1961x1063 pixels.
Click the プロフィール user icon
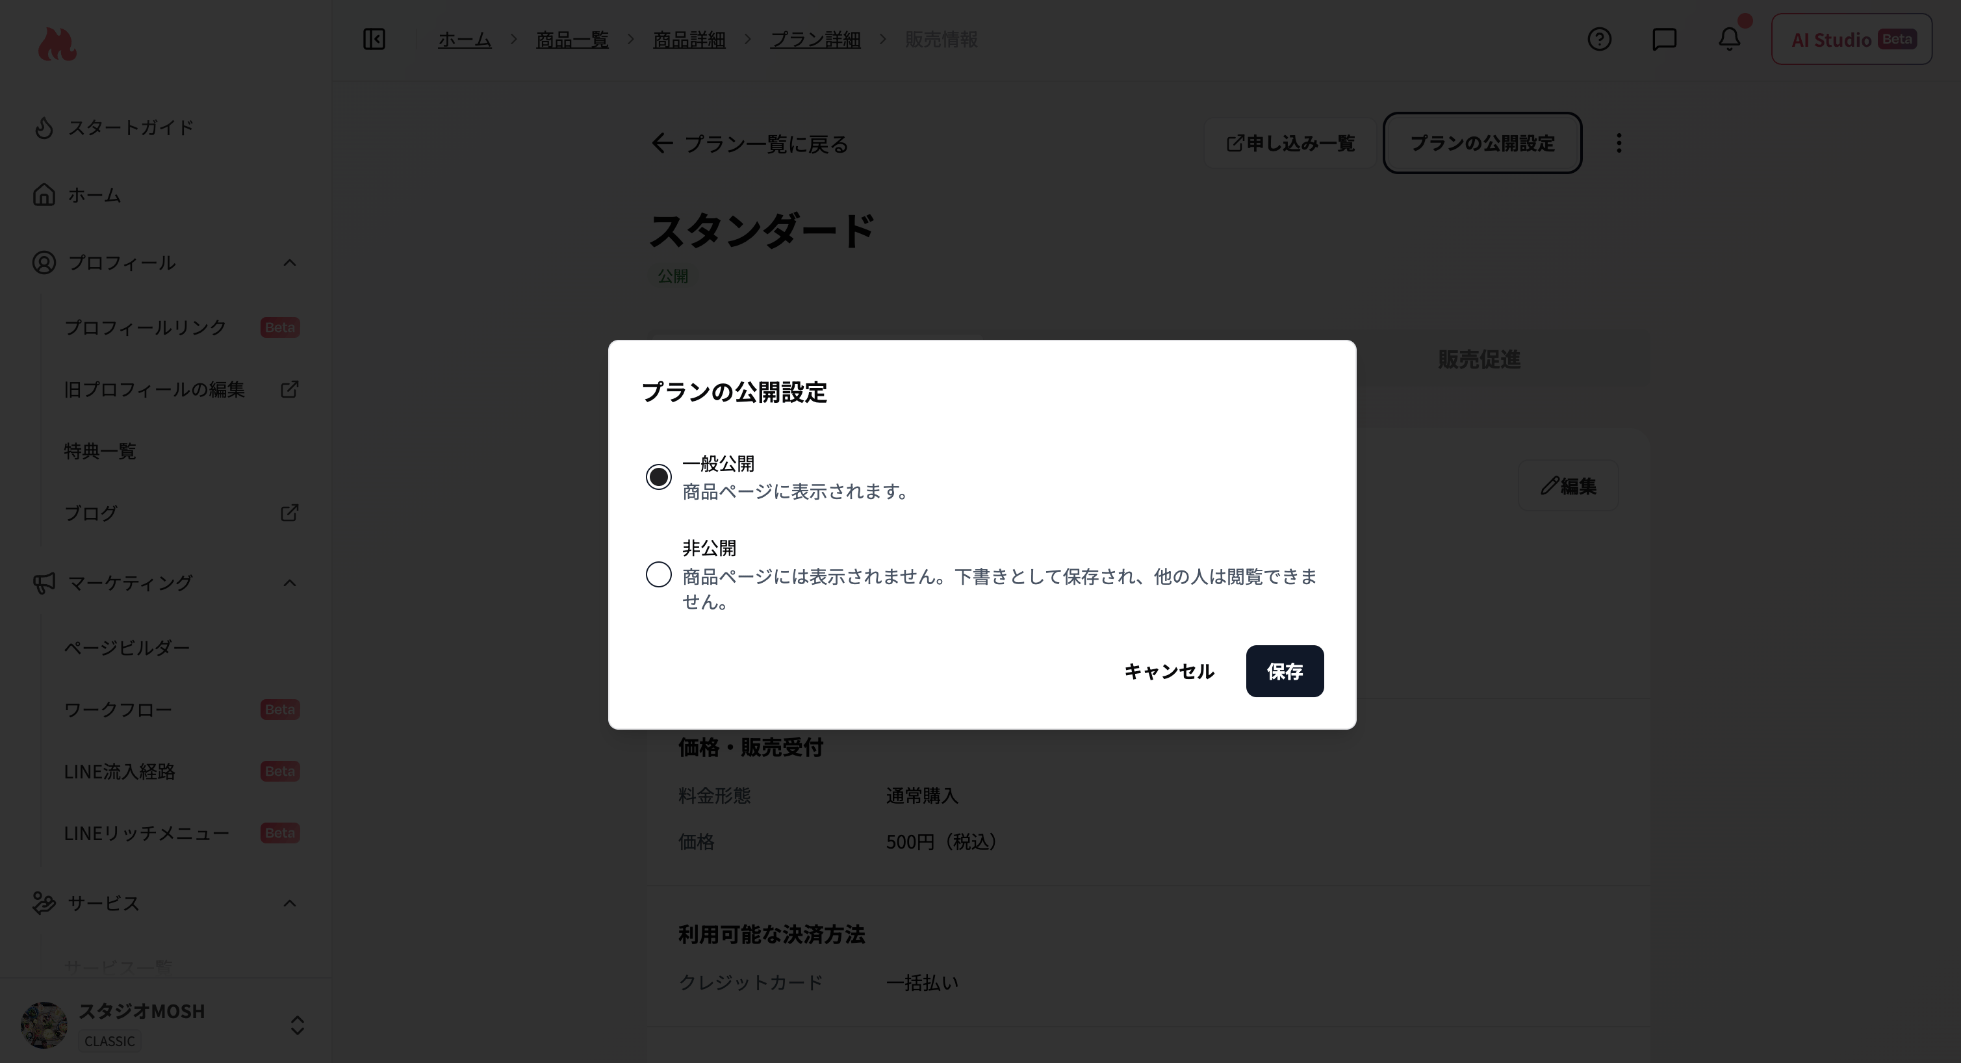44,263
